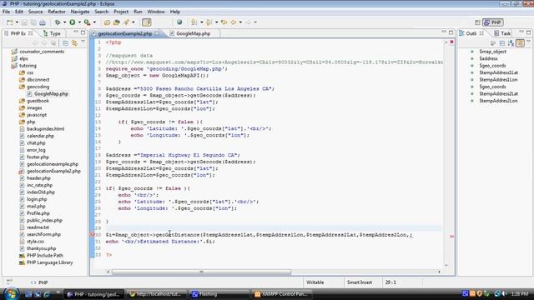Switch to XAMPP Control Panel taskbar button

(x=281, y=294)
